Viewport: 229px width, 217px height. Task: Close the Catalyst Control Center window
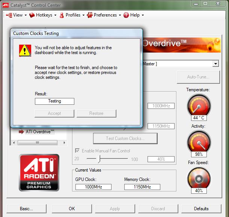coord(218,3)
